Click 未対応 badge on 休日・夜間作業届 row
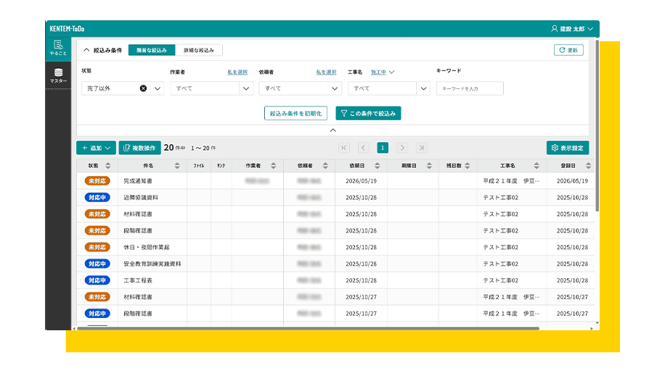This screenshot has width=665, height=373. [x=97, y=247]
